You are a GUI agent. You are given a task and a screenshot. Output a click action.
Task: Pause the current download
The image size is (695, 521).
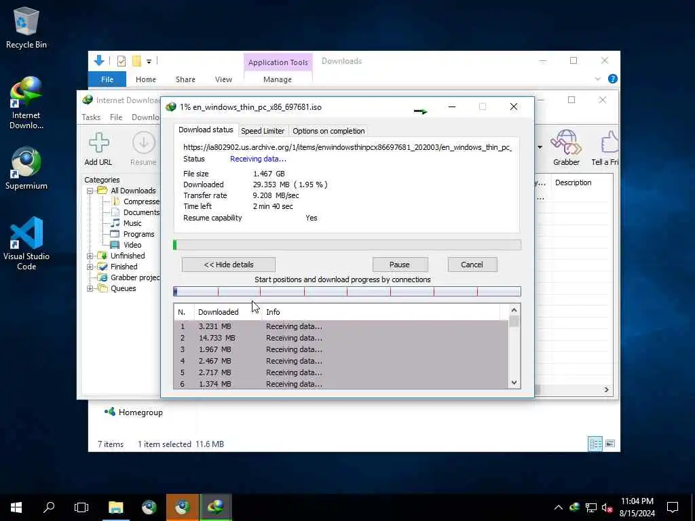point(400,265)
